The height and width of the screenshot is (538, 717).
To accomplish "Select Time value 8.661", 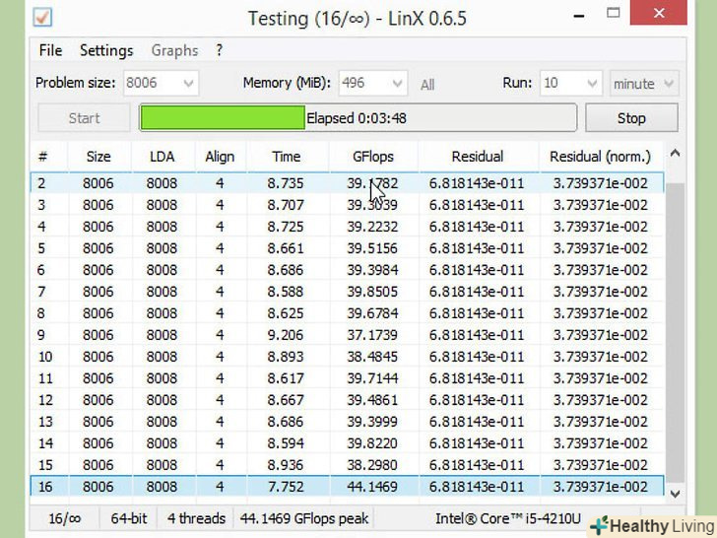I will coord(286,248).
